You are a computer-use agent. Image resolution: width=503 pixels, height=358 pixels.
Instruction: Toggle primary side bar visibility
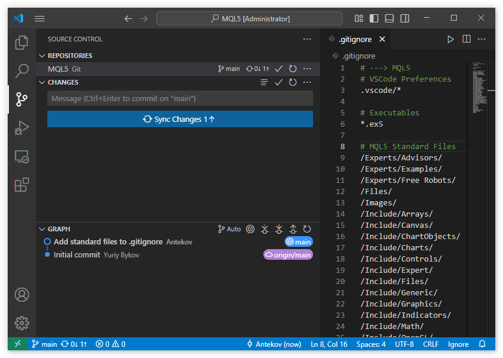pos(374,18)
